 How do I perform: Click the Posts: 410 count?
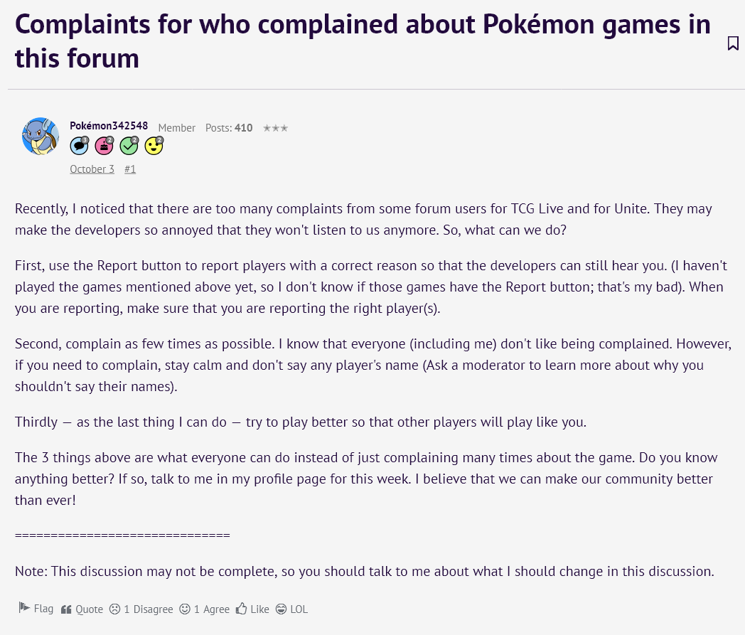click(229, 128)
